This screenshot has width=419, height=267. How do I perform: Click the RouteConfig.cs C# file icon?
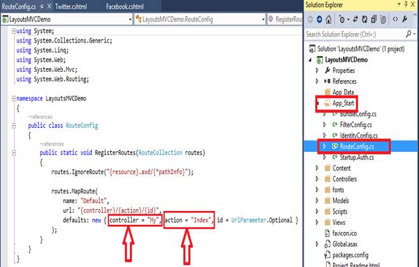click(334, 146)
